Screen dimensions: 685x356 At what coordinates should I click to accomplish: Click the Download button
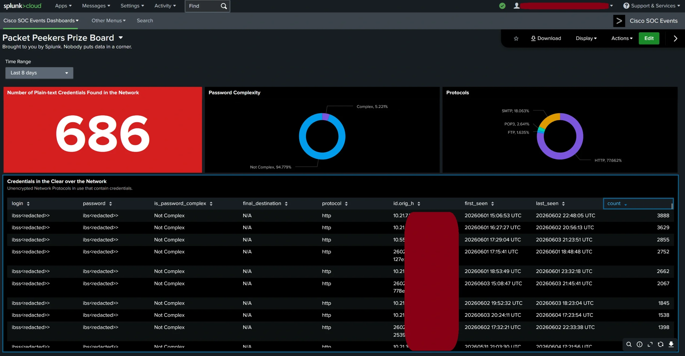click(546, 39)
